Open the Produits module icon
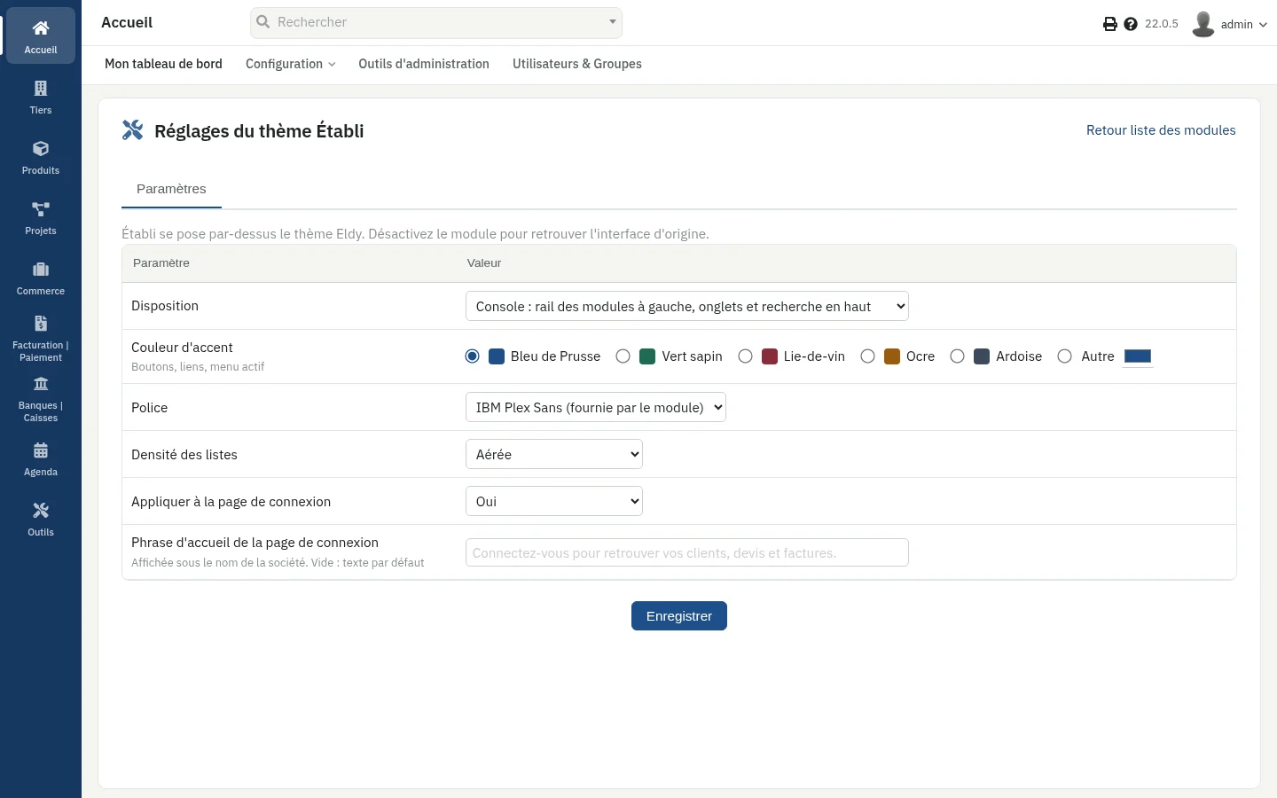The width and height of the screenshot is (1277, 798). pyautogui.click(x=41, y=149)
